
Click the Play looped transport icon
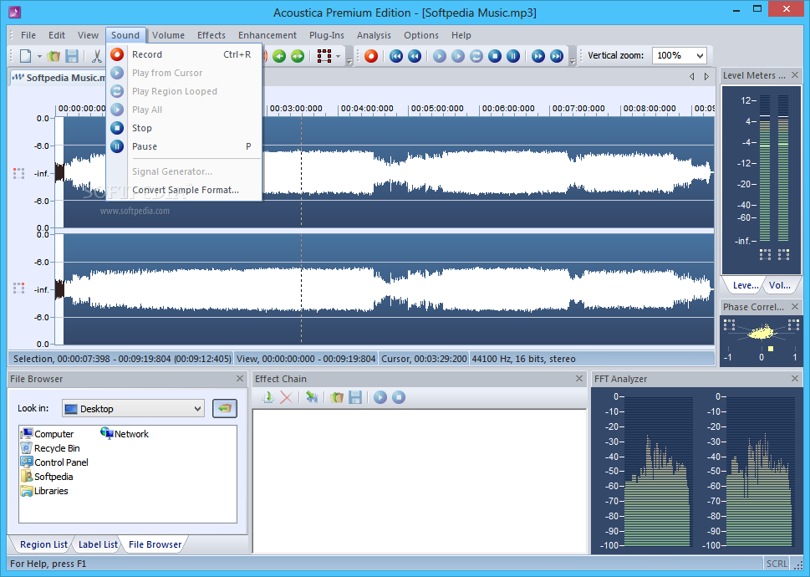[476, 56]
